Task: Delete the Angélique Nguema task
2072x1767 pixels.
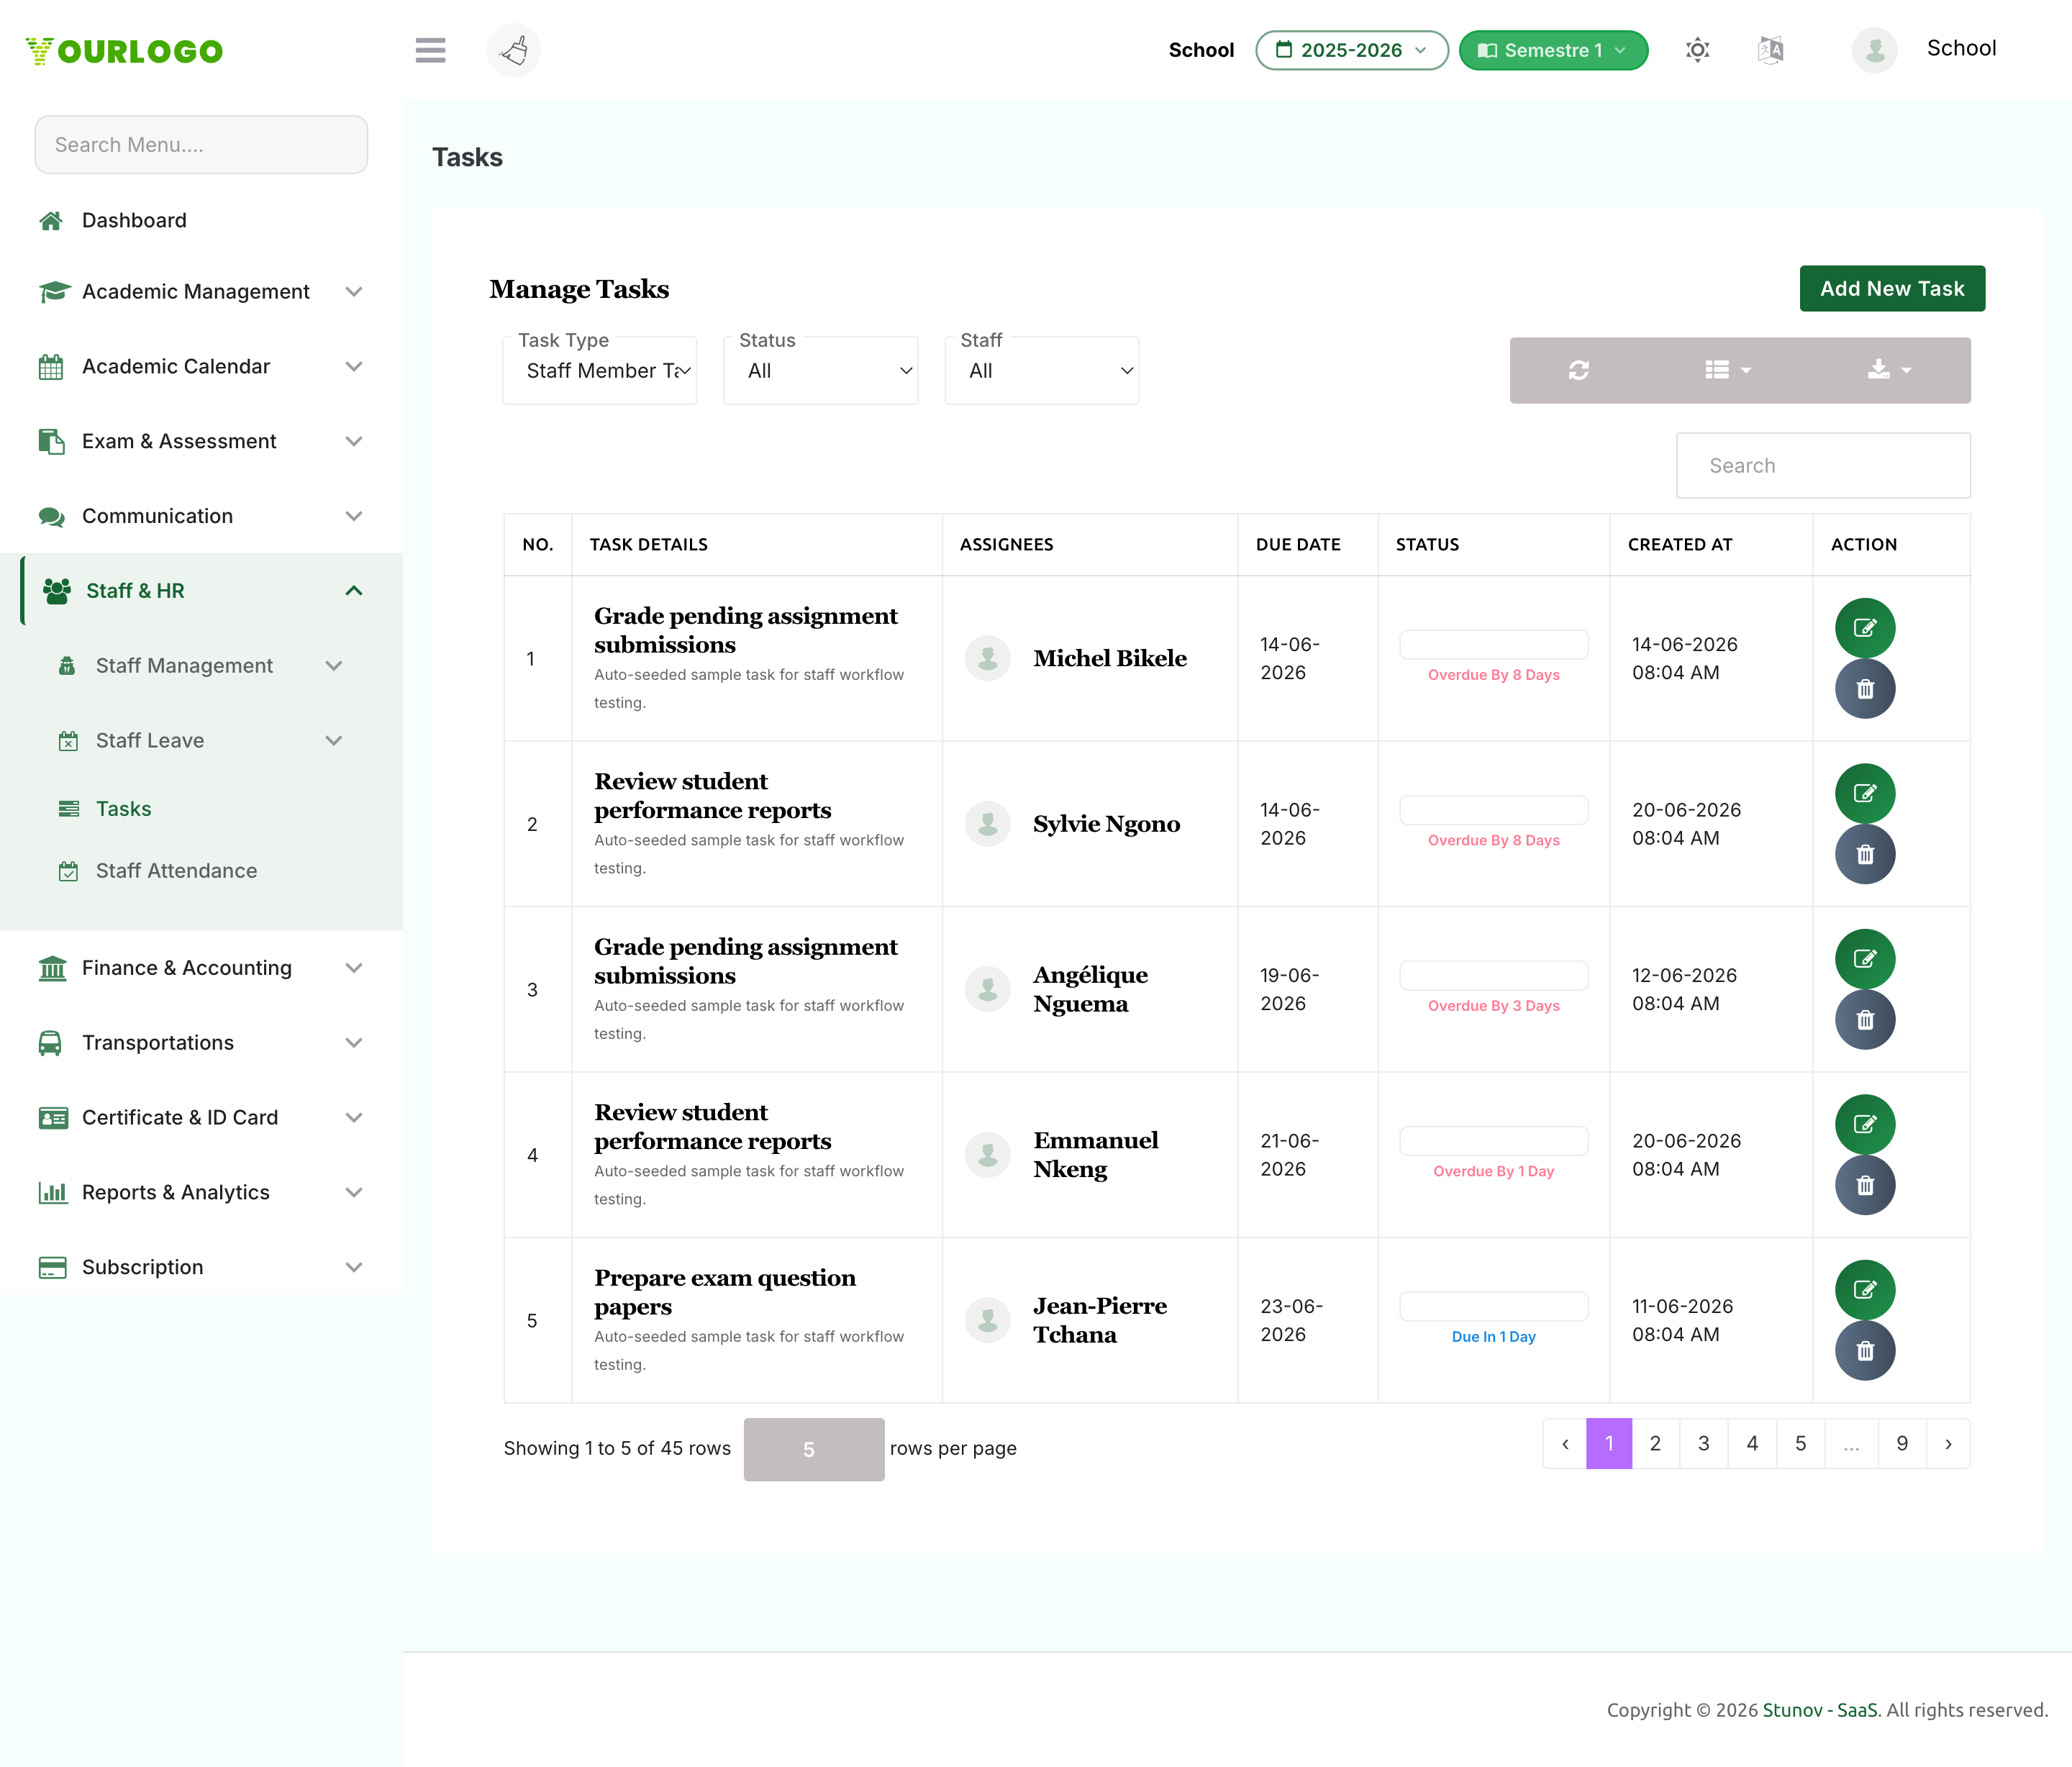Action: [x=1864, y=1020]
